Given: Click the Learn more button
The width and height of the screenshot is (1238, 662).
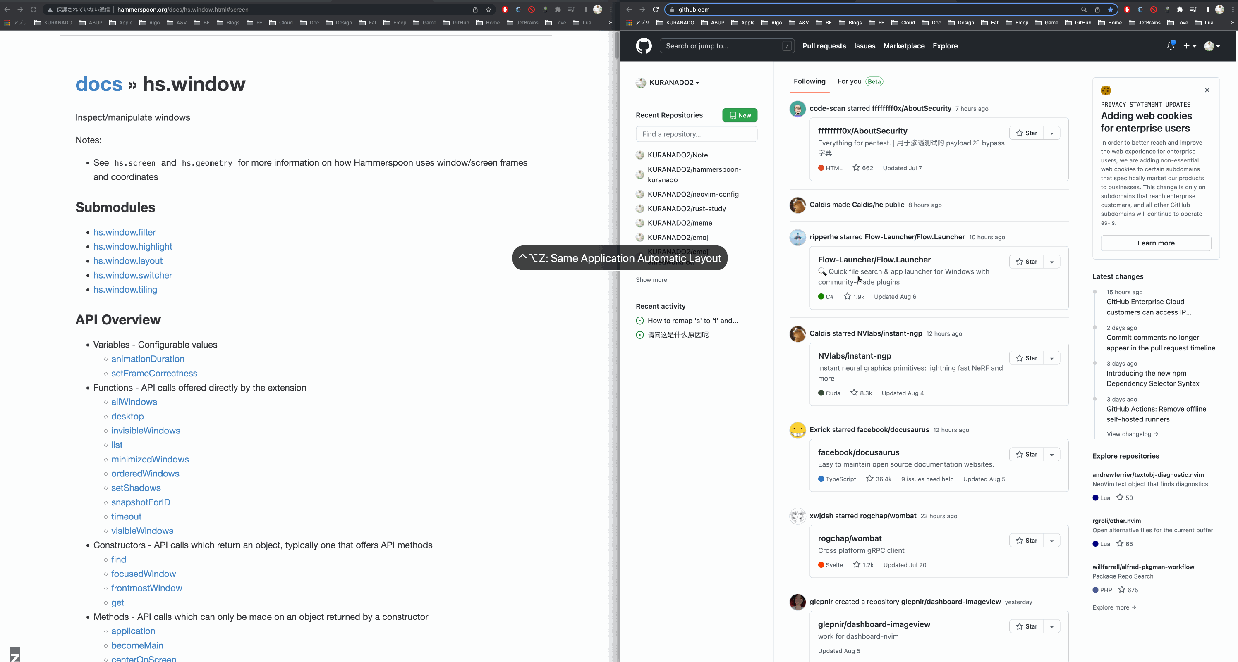Looking at the screenshot, I should click(1155, 243).
